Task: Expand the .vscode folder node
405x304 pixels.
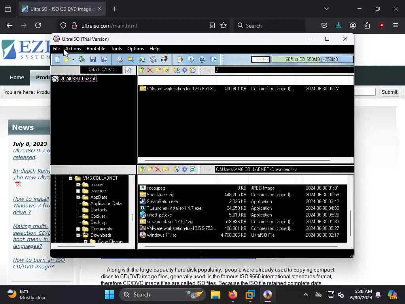Action: tap(78, 191)
